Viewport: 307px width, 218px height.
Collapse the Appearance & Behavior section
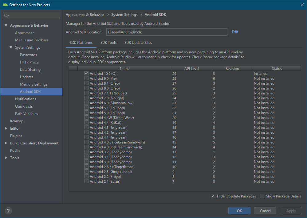[6, 25]
